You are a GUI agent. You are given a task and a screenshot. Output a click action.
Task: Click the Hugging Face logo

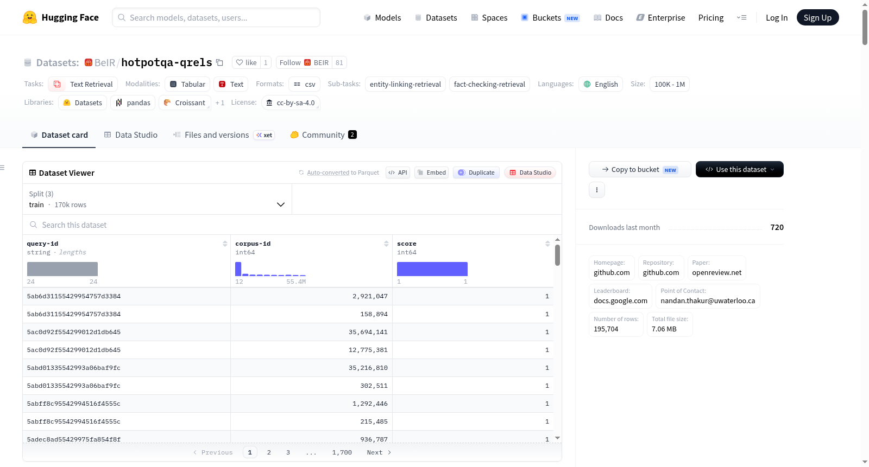30,17
